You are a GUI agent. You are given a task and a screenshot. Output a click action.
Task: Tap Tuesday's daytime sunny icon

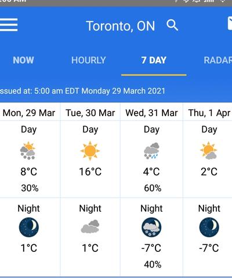90,151
